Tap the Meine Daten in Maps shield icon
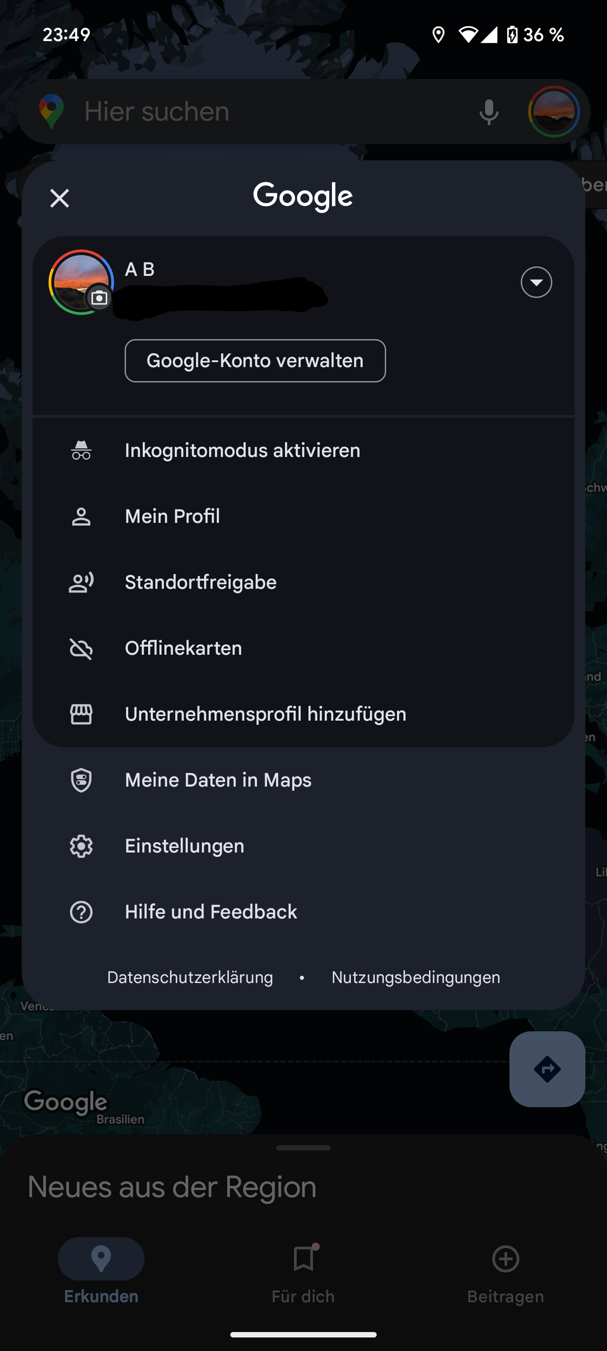 (81, 780)
